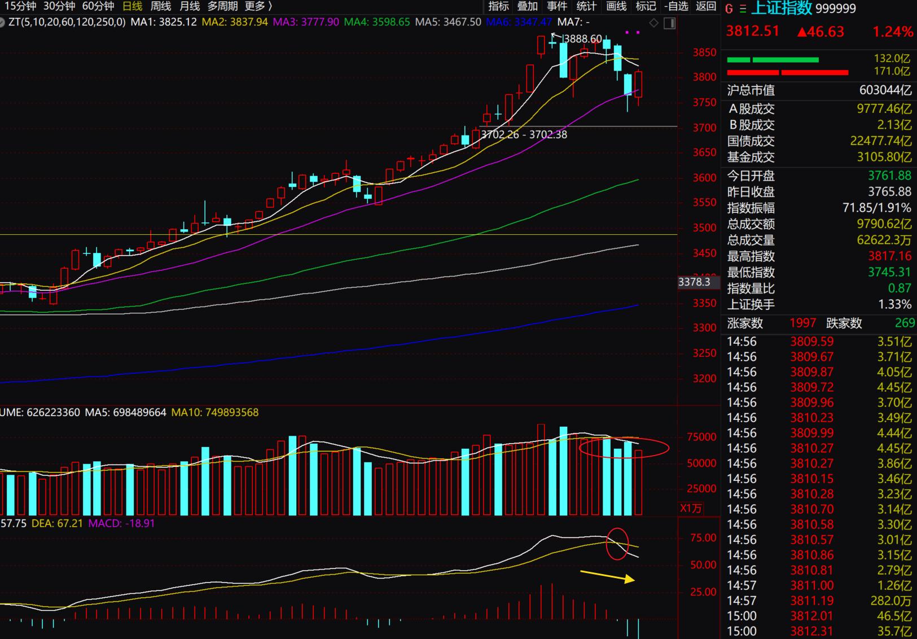Click the diamond icon beside MA7
Screen dimensions: 917x639
(654, 23)
